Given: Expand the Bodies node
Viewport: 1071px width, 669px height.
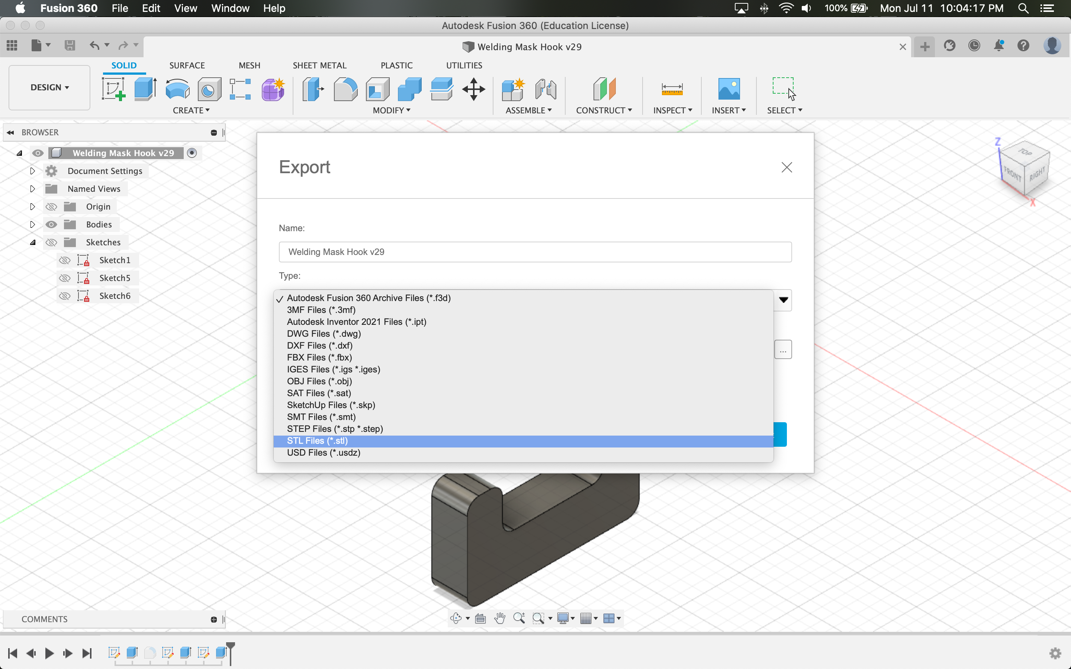Looking at the screenshot, I should tap(32, 224).
